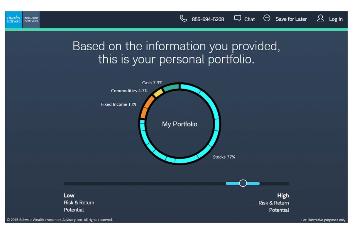Click the user profile icon beside Log In
Viewport: 352px width, 234px height.
pyautogui.click(x=320, y=18)
